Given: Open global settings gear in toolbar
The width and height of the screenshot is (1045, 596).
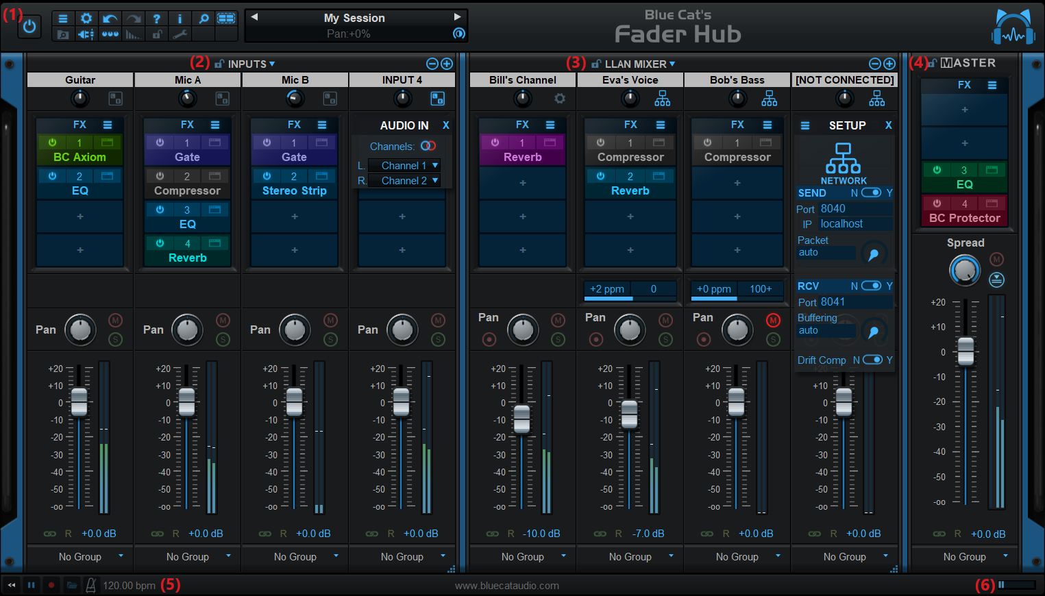Looking at the screenshot, I should [x=86, y=18].
